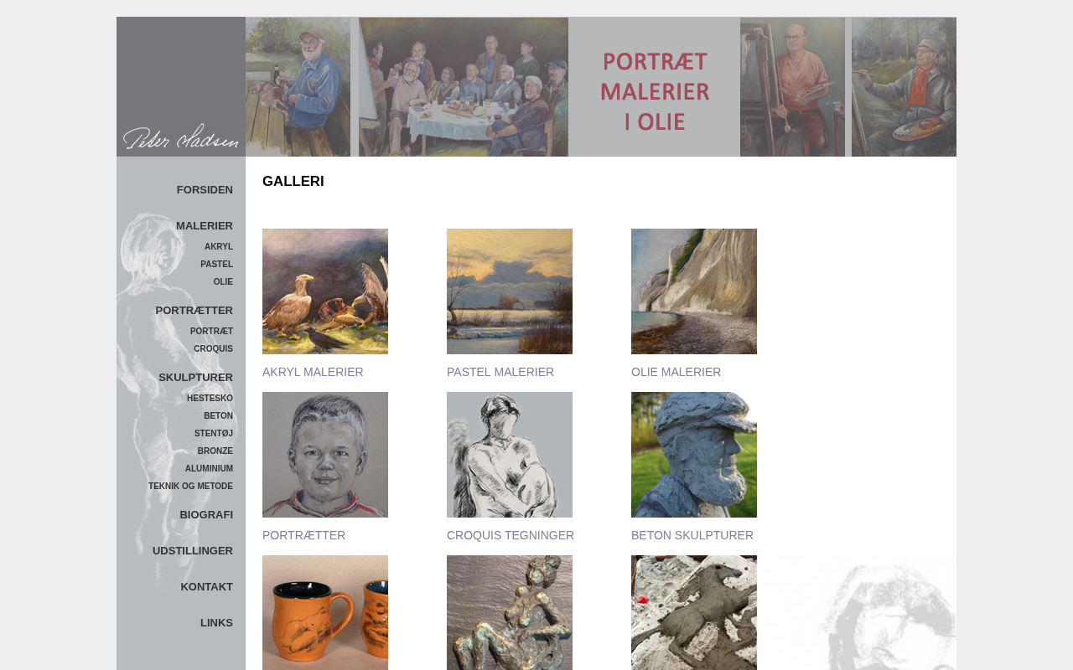Open the horse sculpture thumbnail

tap(694, 612)
